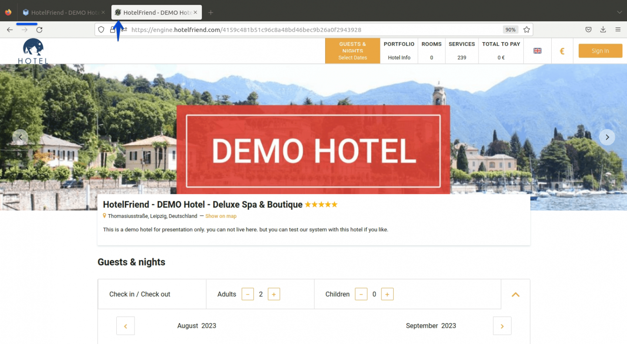
Task: Click the Sign In button
Action: (600, 51)
